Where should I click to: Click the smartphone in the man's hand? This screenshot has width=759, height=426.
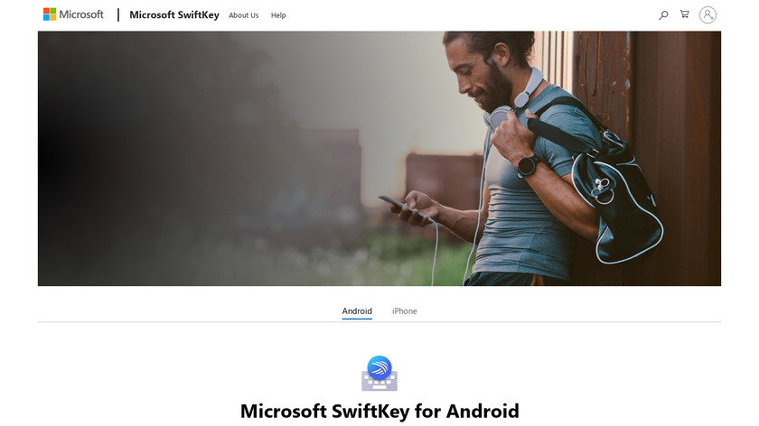click(404, 208)
